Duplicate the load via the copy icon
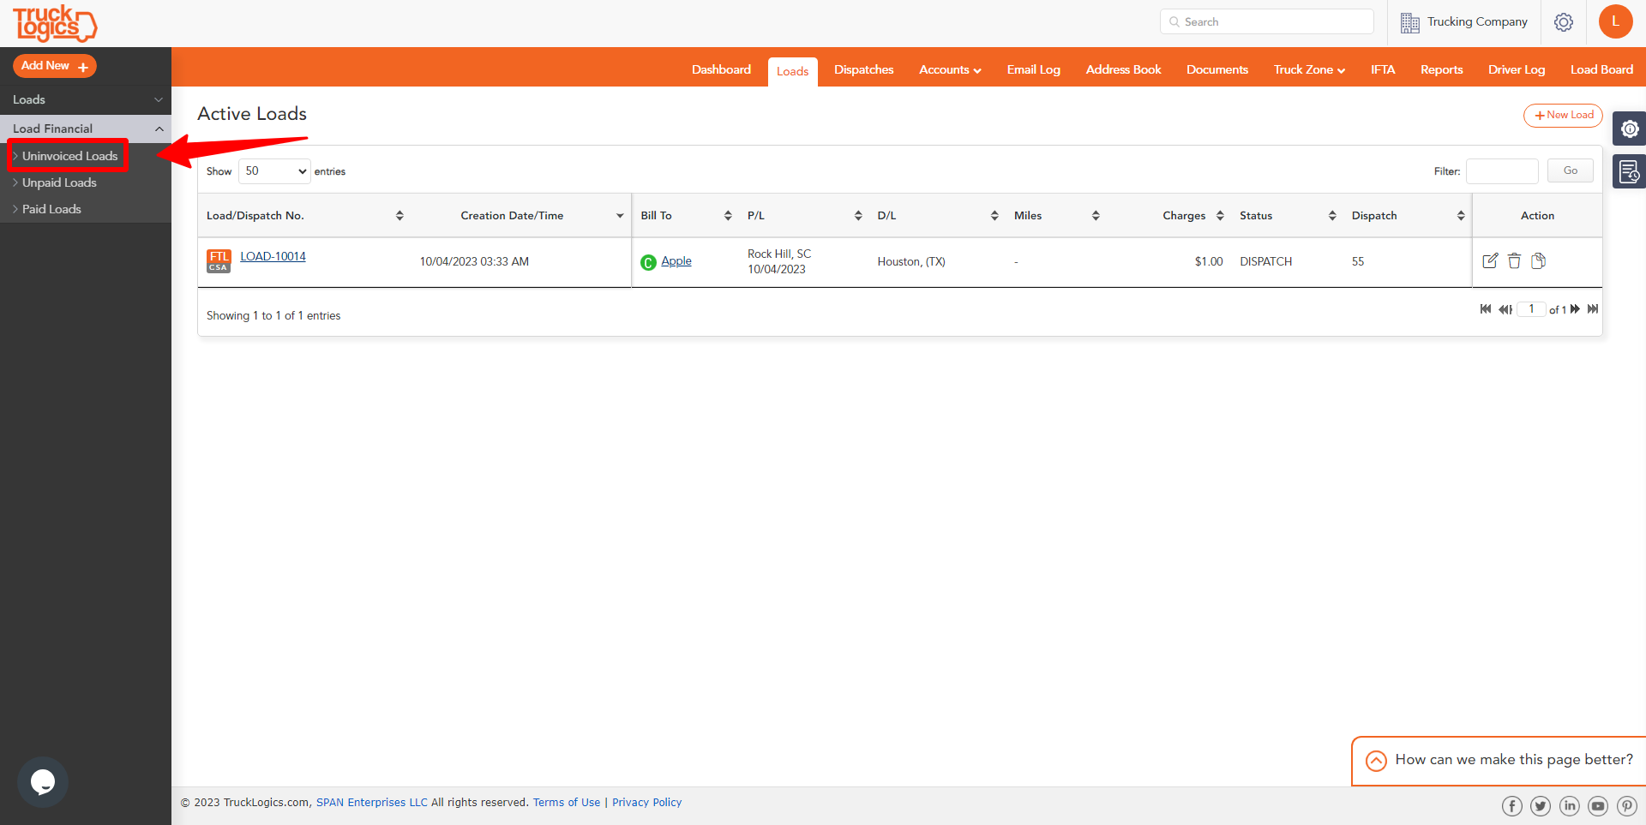The image size is (1646, 825). point(1540,260)
